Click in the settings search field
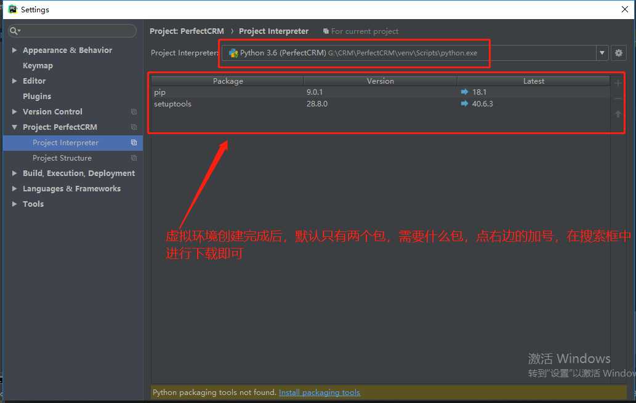Viewport: 636px width, 403px height. 73,31
